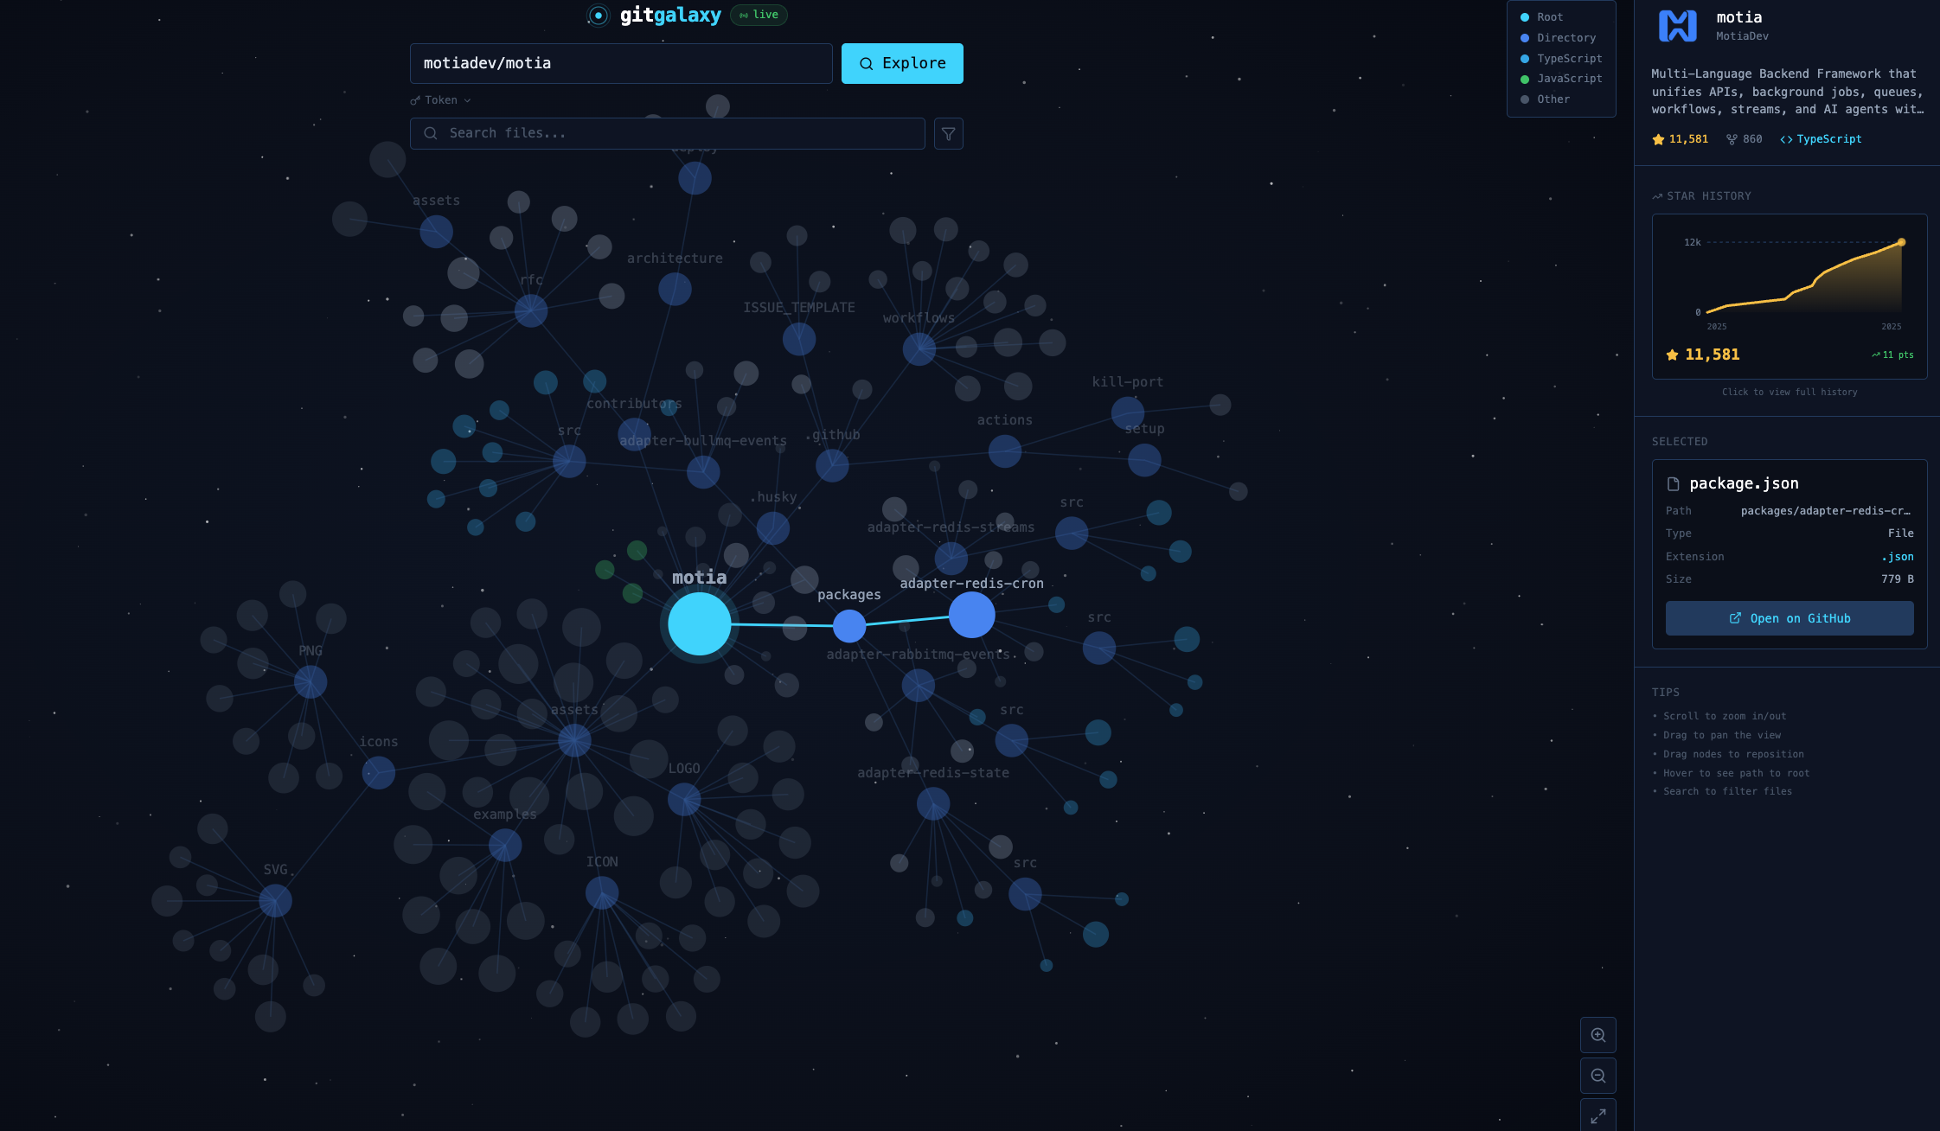1940x1131 pixels.
Task: Click the TypeScript language link
Action: pyautogui.click(x=1828, y=139)
